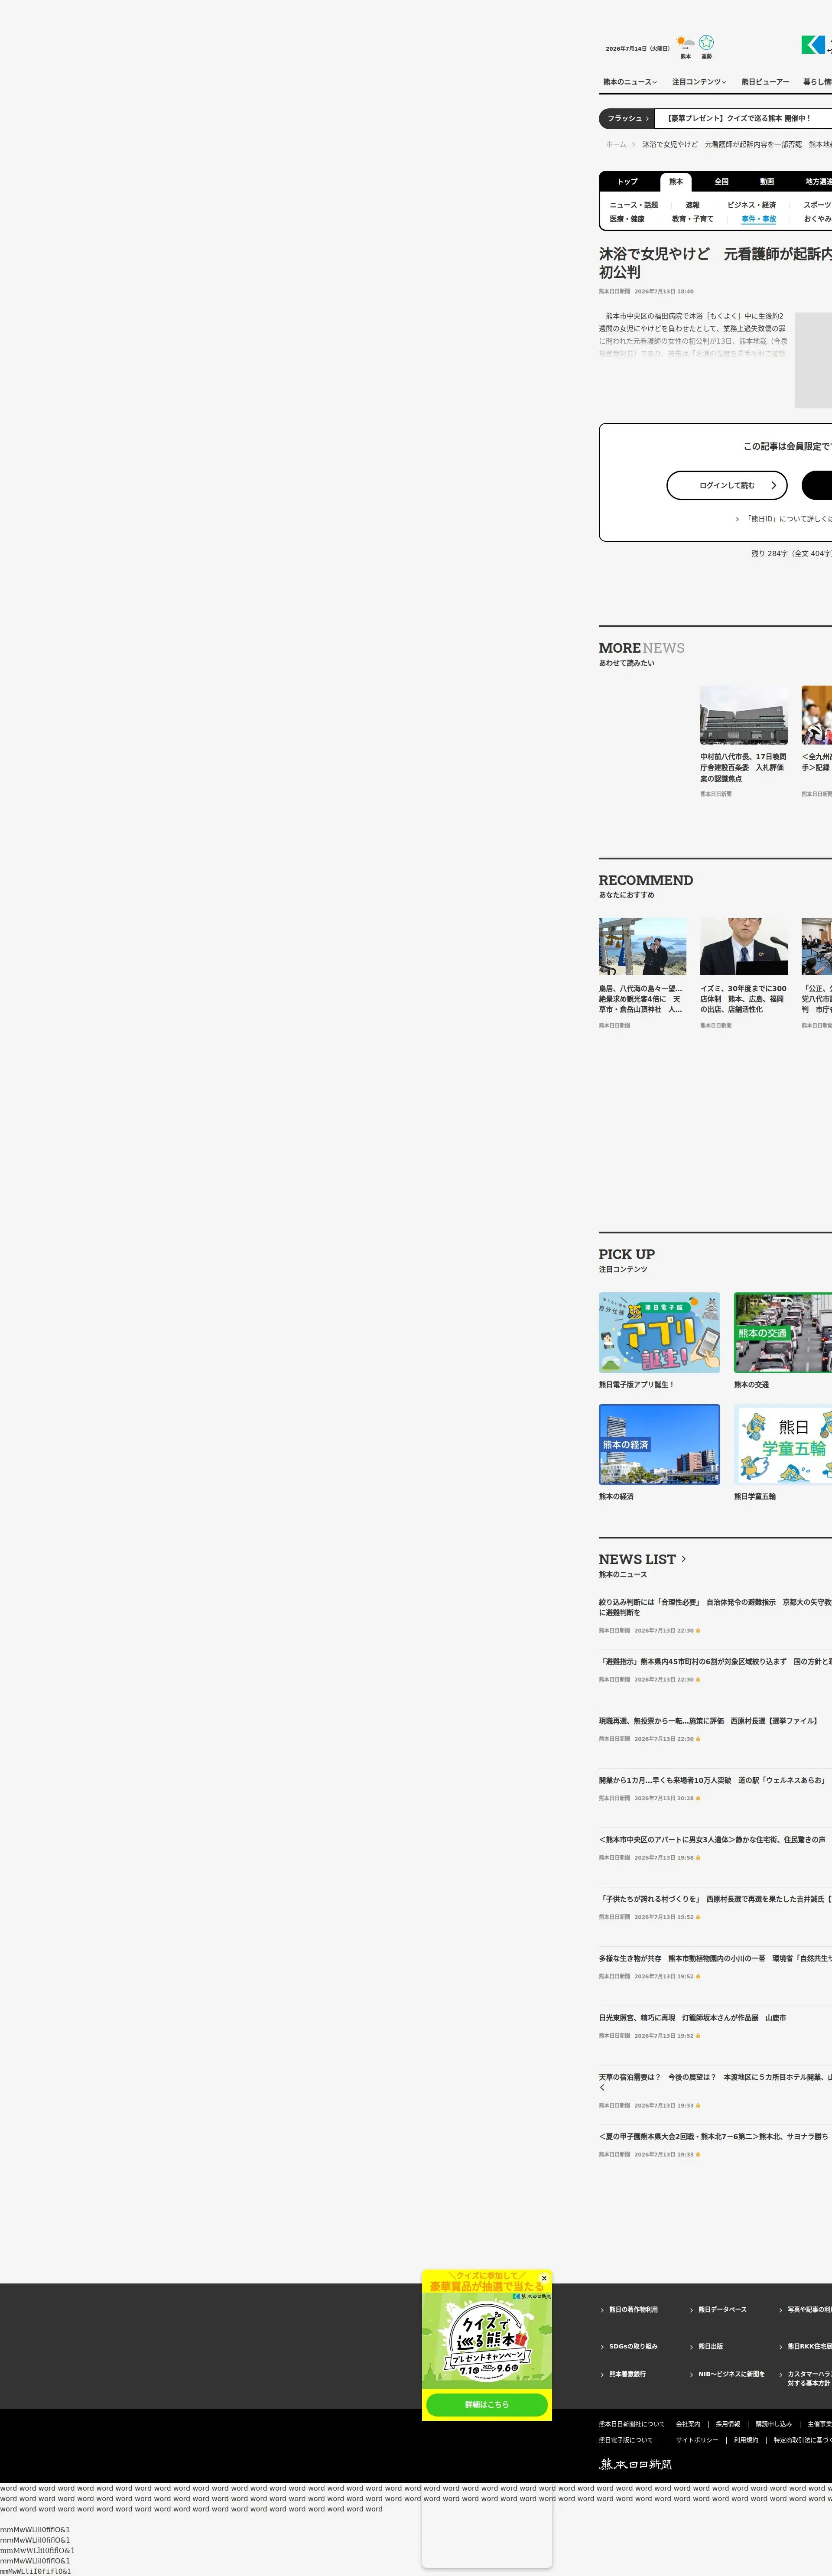
Task: Open the 中村前八代市長 article thumbnail
Action: tap(744, 715)
